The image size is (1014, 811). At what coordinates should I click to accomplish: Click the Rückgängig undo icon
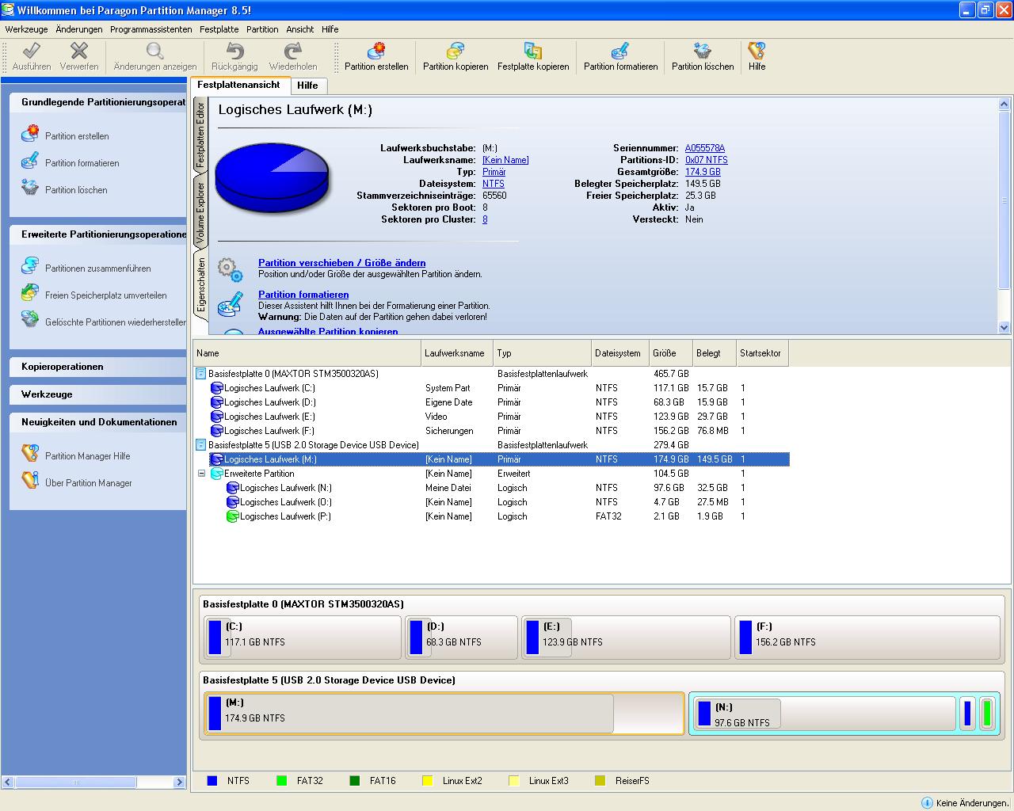click(x=235, y=51)
